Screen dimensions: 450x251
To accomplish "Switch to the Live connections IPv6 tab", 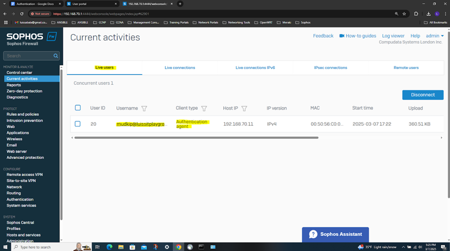I will (x=255, y=68).
